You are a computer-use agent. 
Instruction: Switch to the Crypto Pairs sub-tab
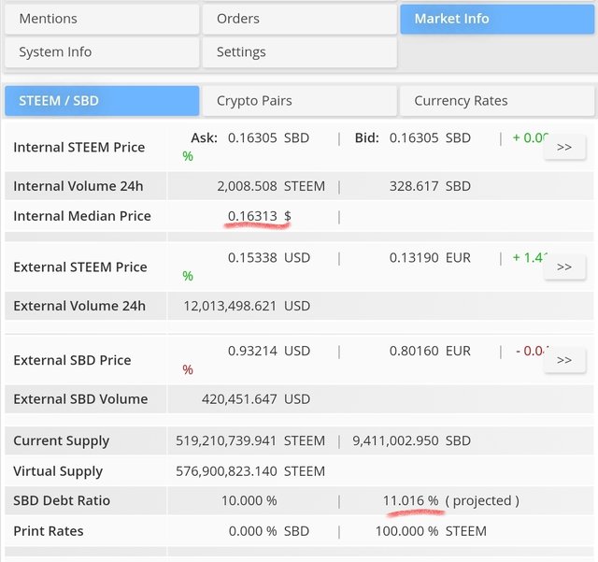pyautogui.click(x=299, y=101)
